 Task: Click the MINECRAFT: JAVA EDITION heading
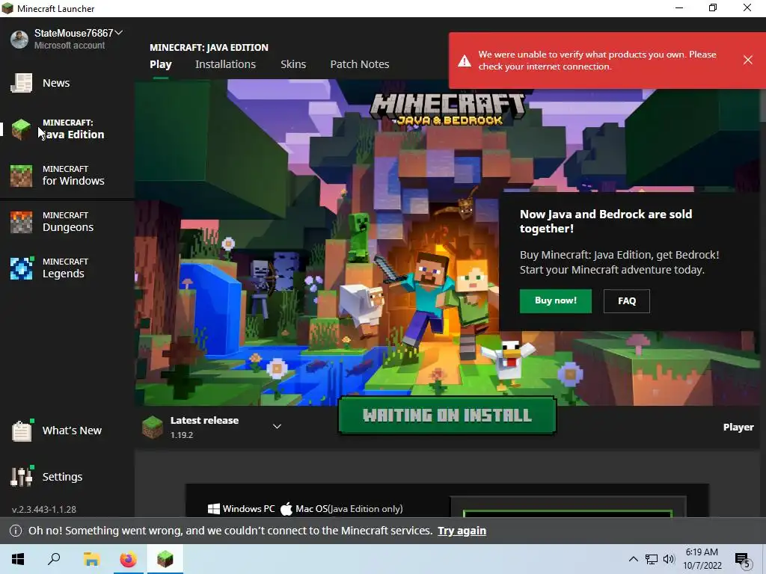[x=209, y=47]
